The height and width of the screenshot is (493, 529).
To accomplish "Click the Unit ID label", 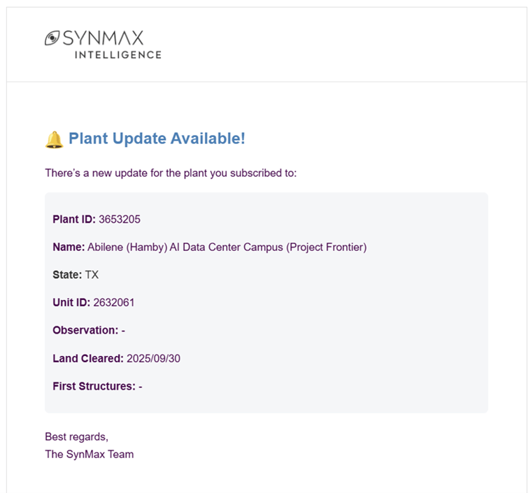I will click(x=71, y=303).
